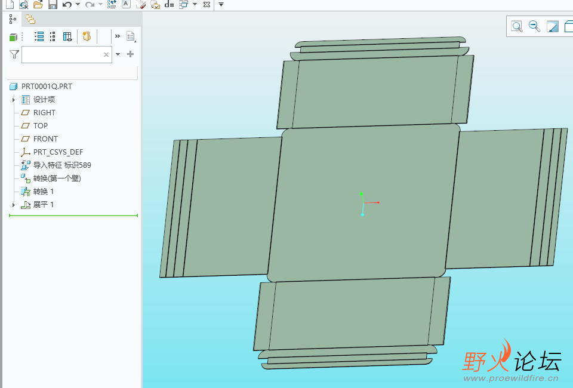This screenshot has height=388, width=573.
Task: Clear the search field with the X
Action: [x=106, y=54]
